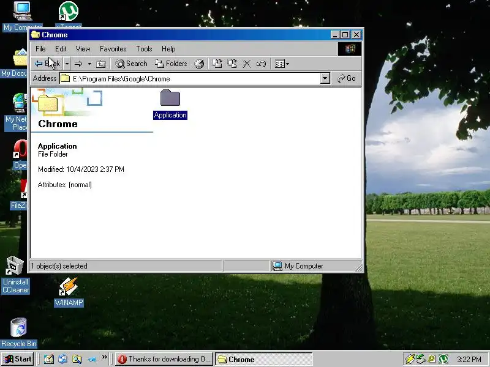Maximize the Chrome explorer window
The height and width of the screenshot is (367, 490).
(345, 35)
